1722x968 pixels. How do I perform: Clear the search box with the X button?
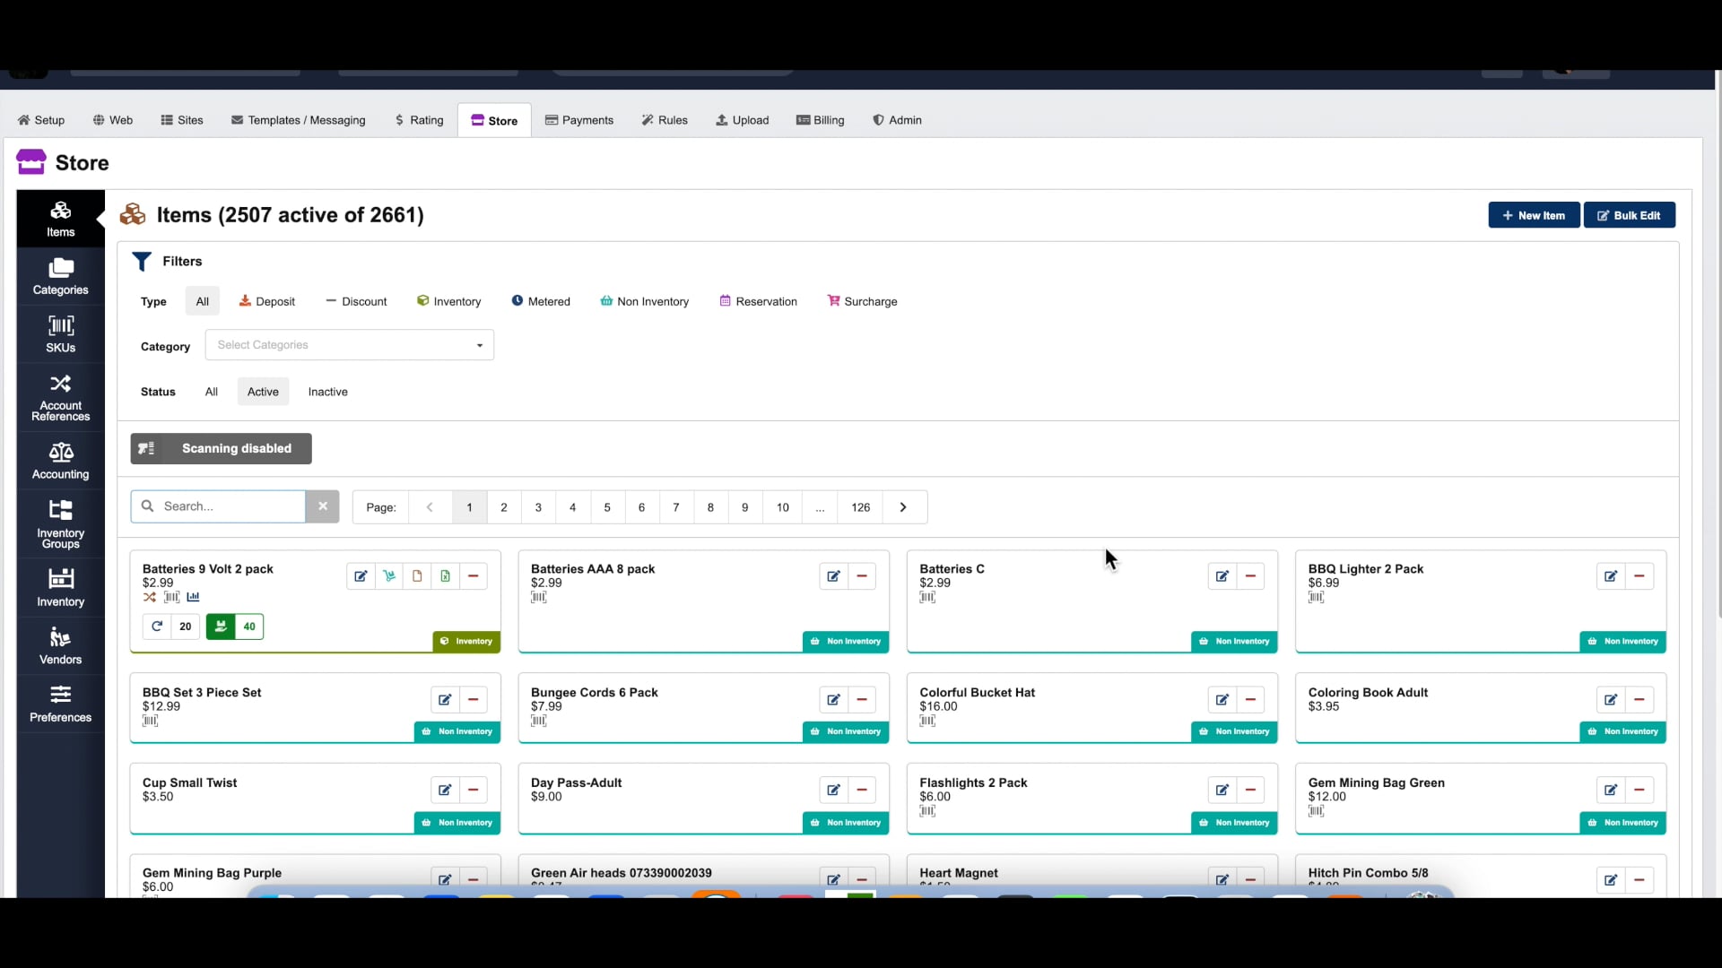coord(323,506)
